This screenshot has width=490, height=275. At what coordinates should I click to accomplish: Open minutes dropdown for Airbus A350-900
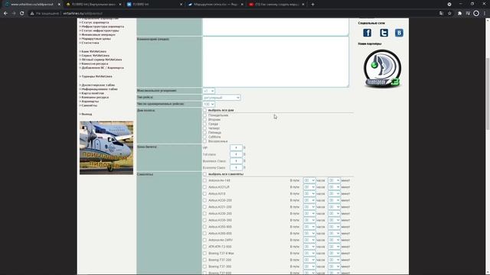point(334,227)
